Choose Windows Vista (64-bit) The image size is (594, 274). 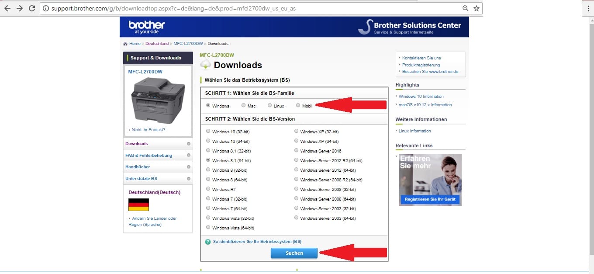pos(208,227)
